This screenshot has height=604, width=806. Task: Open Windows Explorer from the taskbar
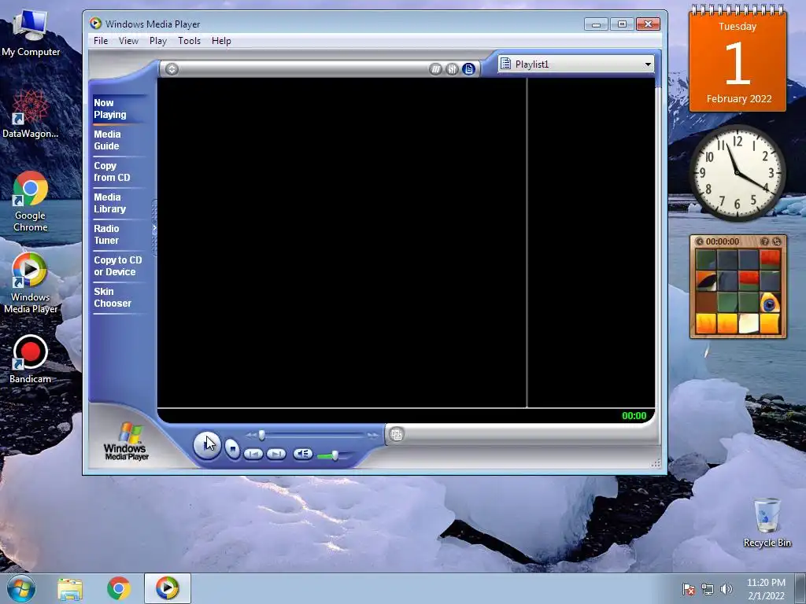pos(70,588)
